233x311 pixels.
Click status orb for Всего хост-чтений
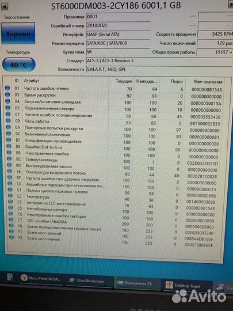tap(12, 237)
